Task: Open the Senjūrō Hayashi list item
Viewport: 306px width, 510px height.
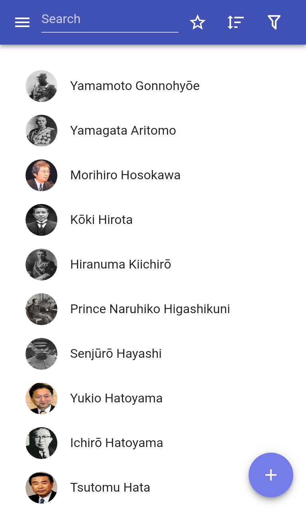Action: tap(116, 354)
